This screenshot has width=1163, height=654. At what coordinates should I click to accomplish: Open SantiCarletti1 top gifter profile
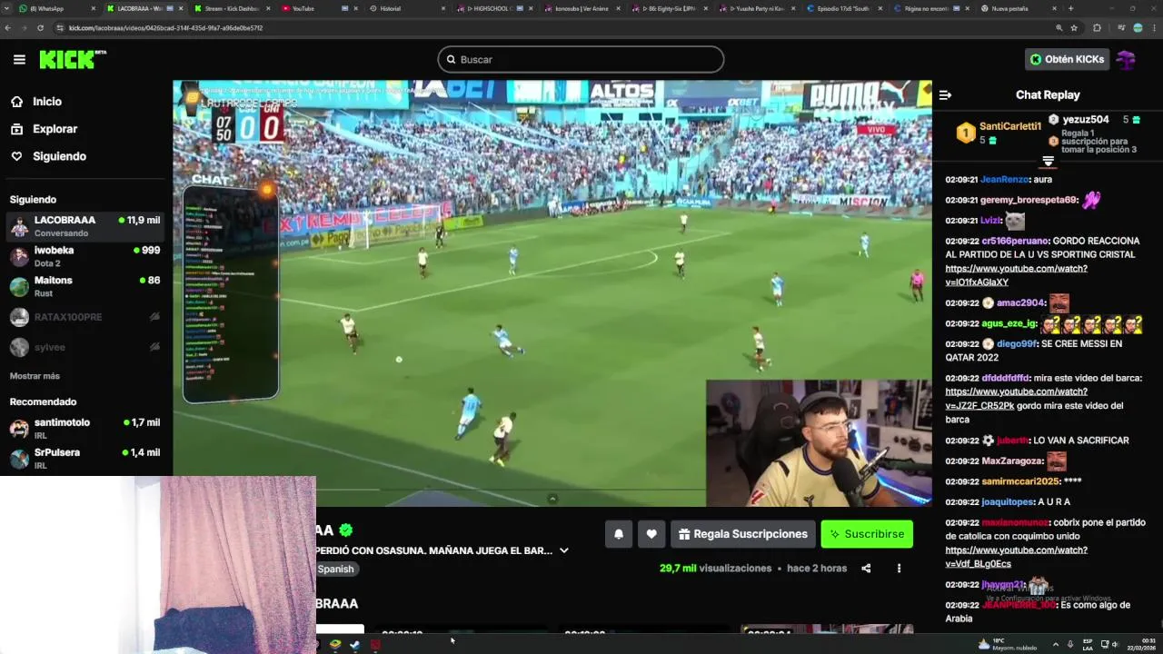[x=1010, y=126]
